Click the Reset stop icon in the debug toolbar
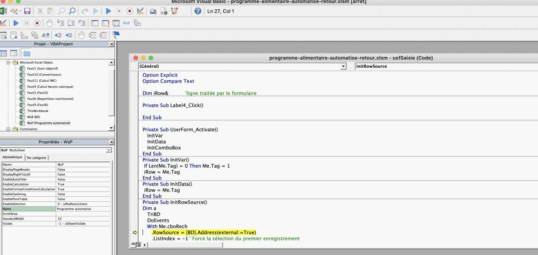 pos(37,23)
